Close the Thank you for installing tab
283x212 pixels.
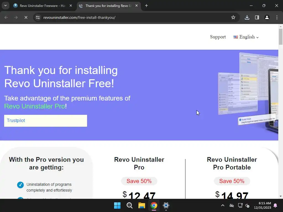click(137, 6)
